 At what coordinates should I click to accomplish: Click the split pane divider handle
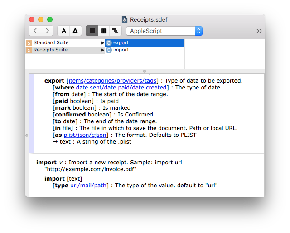tap(145, 71)
